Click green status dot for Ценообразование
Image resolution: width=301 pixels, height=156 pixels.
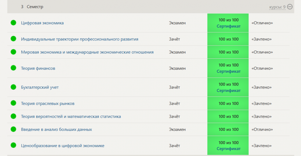point(14,145)
